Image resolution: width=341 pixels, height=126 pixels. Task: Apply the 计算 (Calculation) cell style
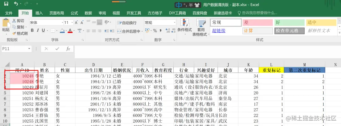point(258,31)
